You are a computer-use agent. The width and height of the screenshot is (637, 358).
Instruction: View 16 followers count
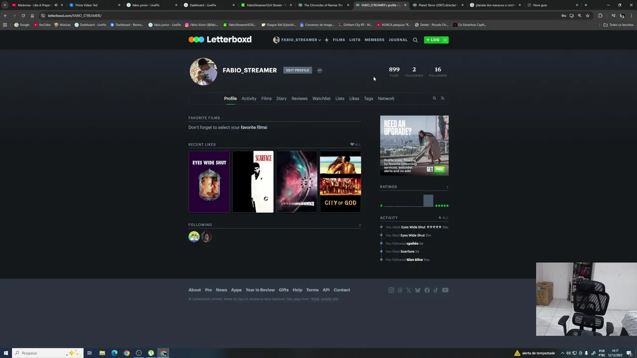point(438,72)
